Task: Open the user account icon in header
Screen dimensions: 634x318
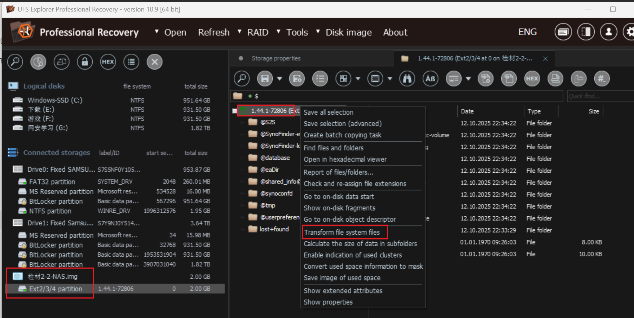Action: [608, 32]
